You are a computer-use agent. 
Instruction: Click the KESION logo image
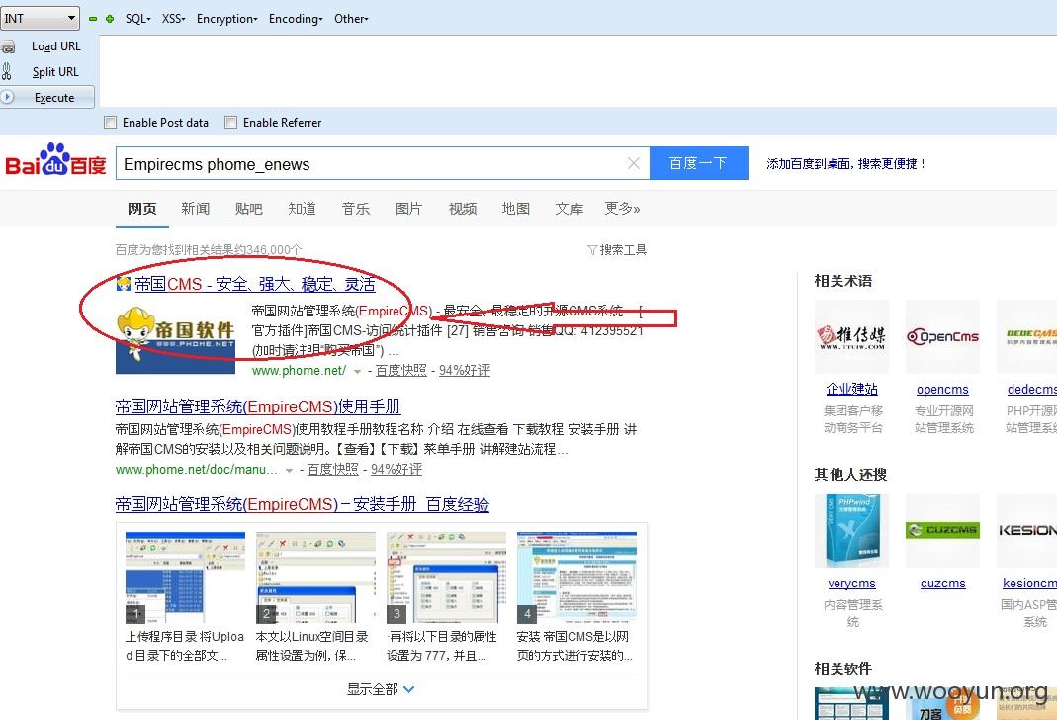tap(1026, 530)
